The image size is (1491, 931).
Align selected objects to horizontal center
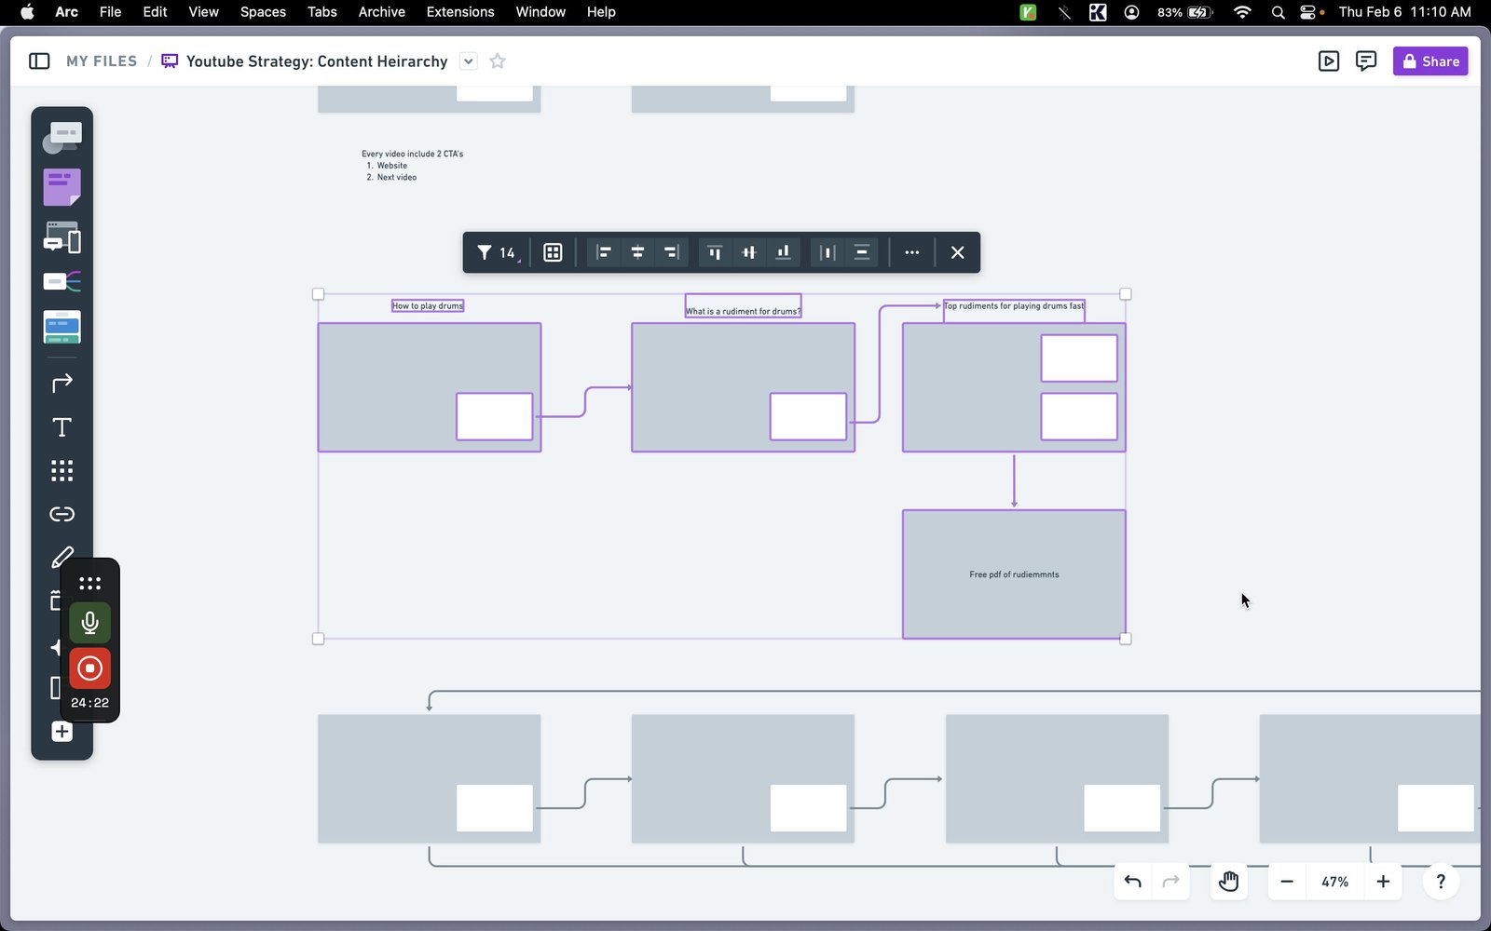(637, 252)
